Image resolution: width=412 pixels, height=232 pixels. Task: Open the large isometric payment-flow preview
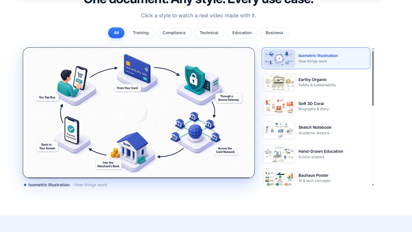coord(139,113)
